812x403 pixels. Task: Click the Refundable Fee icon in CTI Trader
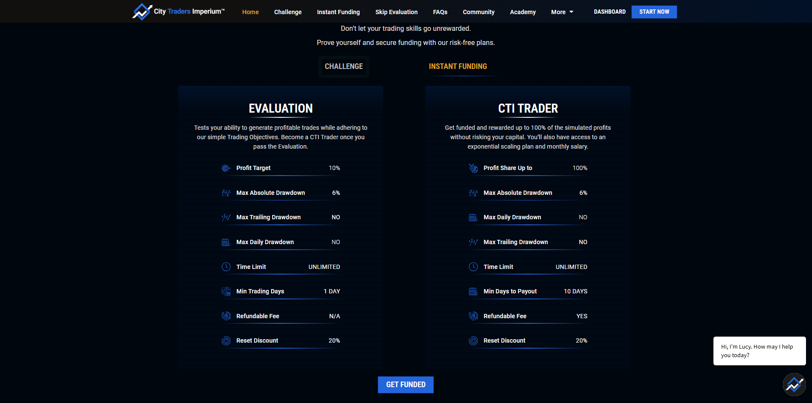point(473,316)
